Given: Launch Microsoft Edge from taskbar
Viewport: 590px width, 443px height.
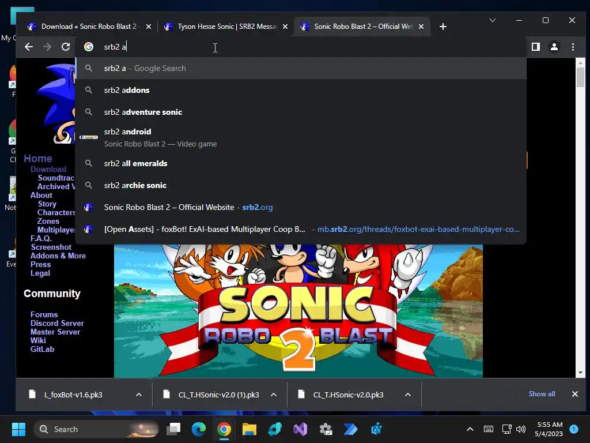Looking at the screenshot, I should point(199,429).
